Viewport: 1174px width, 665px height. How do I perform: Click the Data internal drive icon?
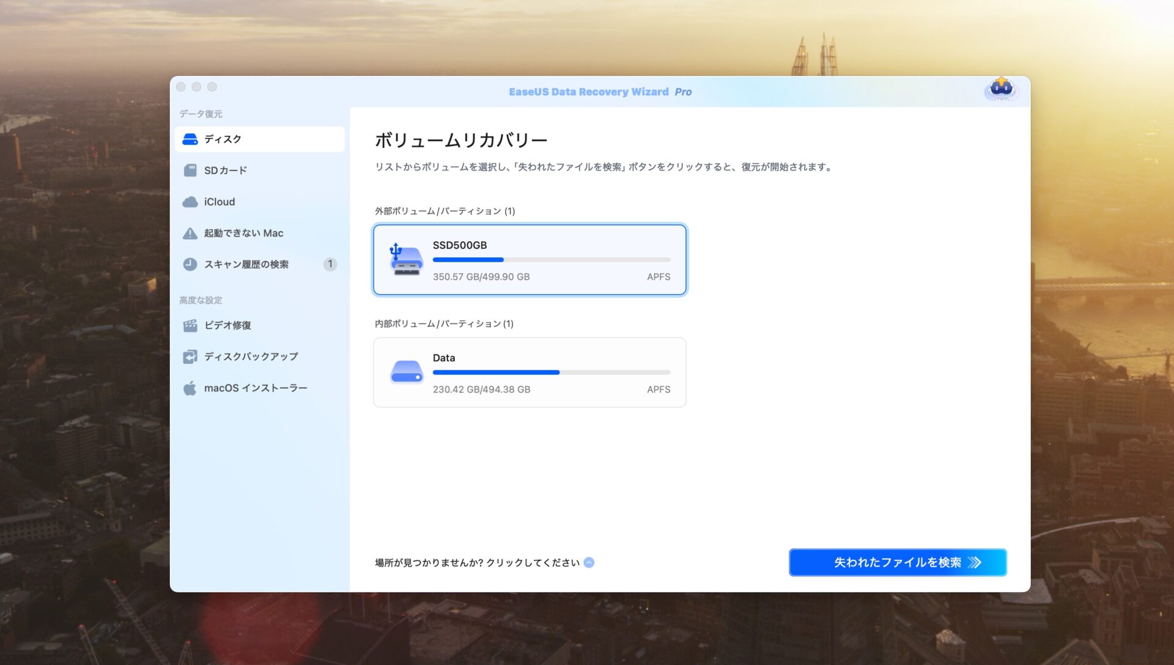407,372
